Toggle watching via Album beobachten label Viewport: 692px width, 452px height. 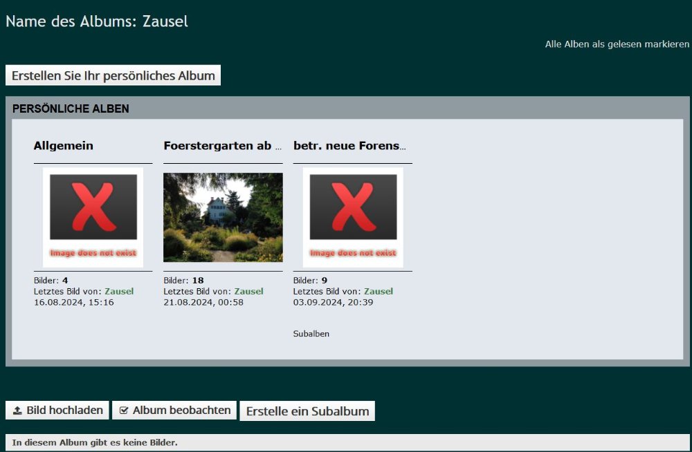coord(181,411)
